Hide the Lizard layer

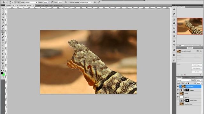tap(178, 93)
